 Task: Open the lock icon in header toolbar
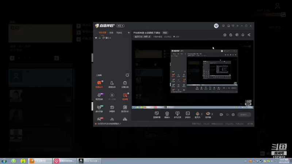click(x=231, y=35)
